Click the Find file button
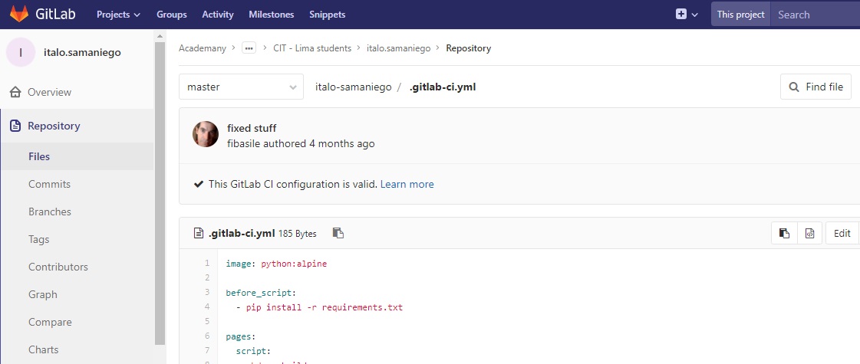Screen dimensions: 860x364 (816, 87)
